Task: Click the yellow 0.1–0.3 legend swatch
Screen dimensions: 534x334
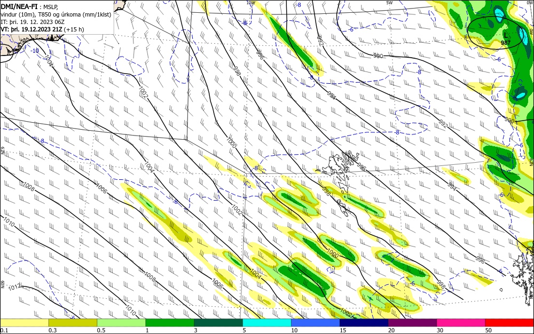Action: (x=24, y=323)
